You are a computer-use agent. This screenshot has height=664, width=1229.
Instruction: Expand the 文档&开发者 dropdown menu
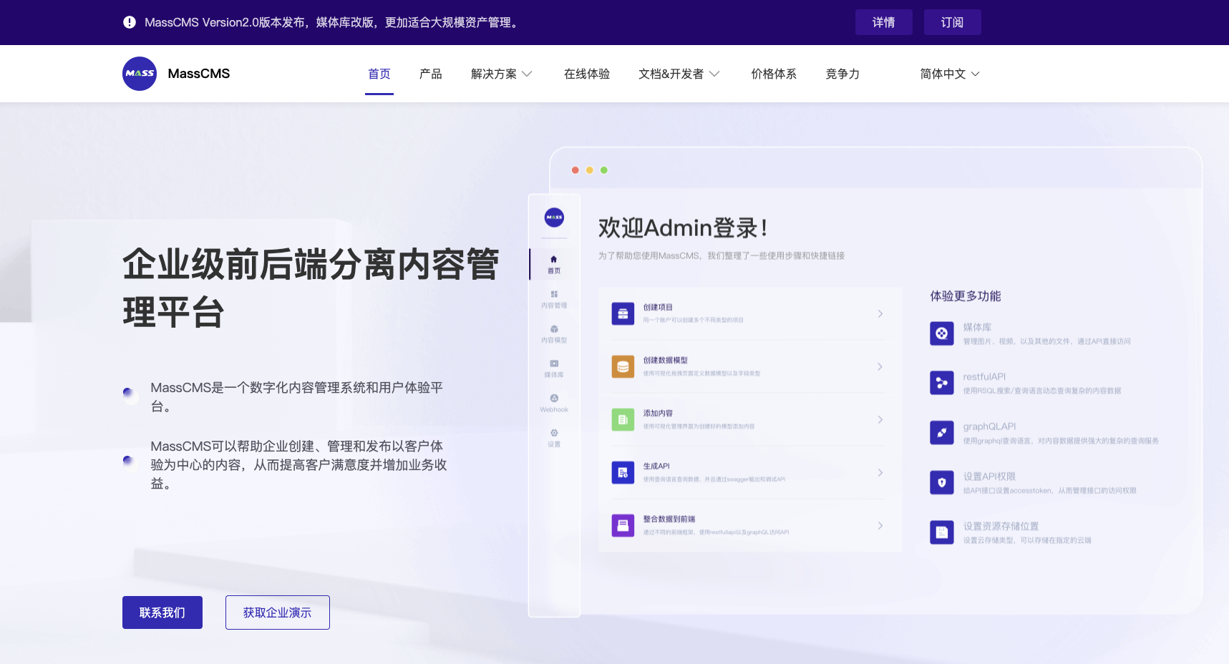tap(679, 74)
